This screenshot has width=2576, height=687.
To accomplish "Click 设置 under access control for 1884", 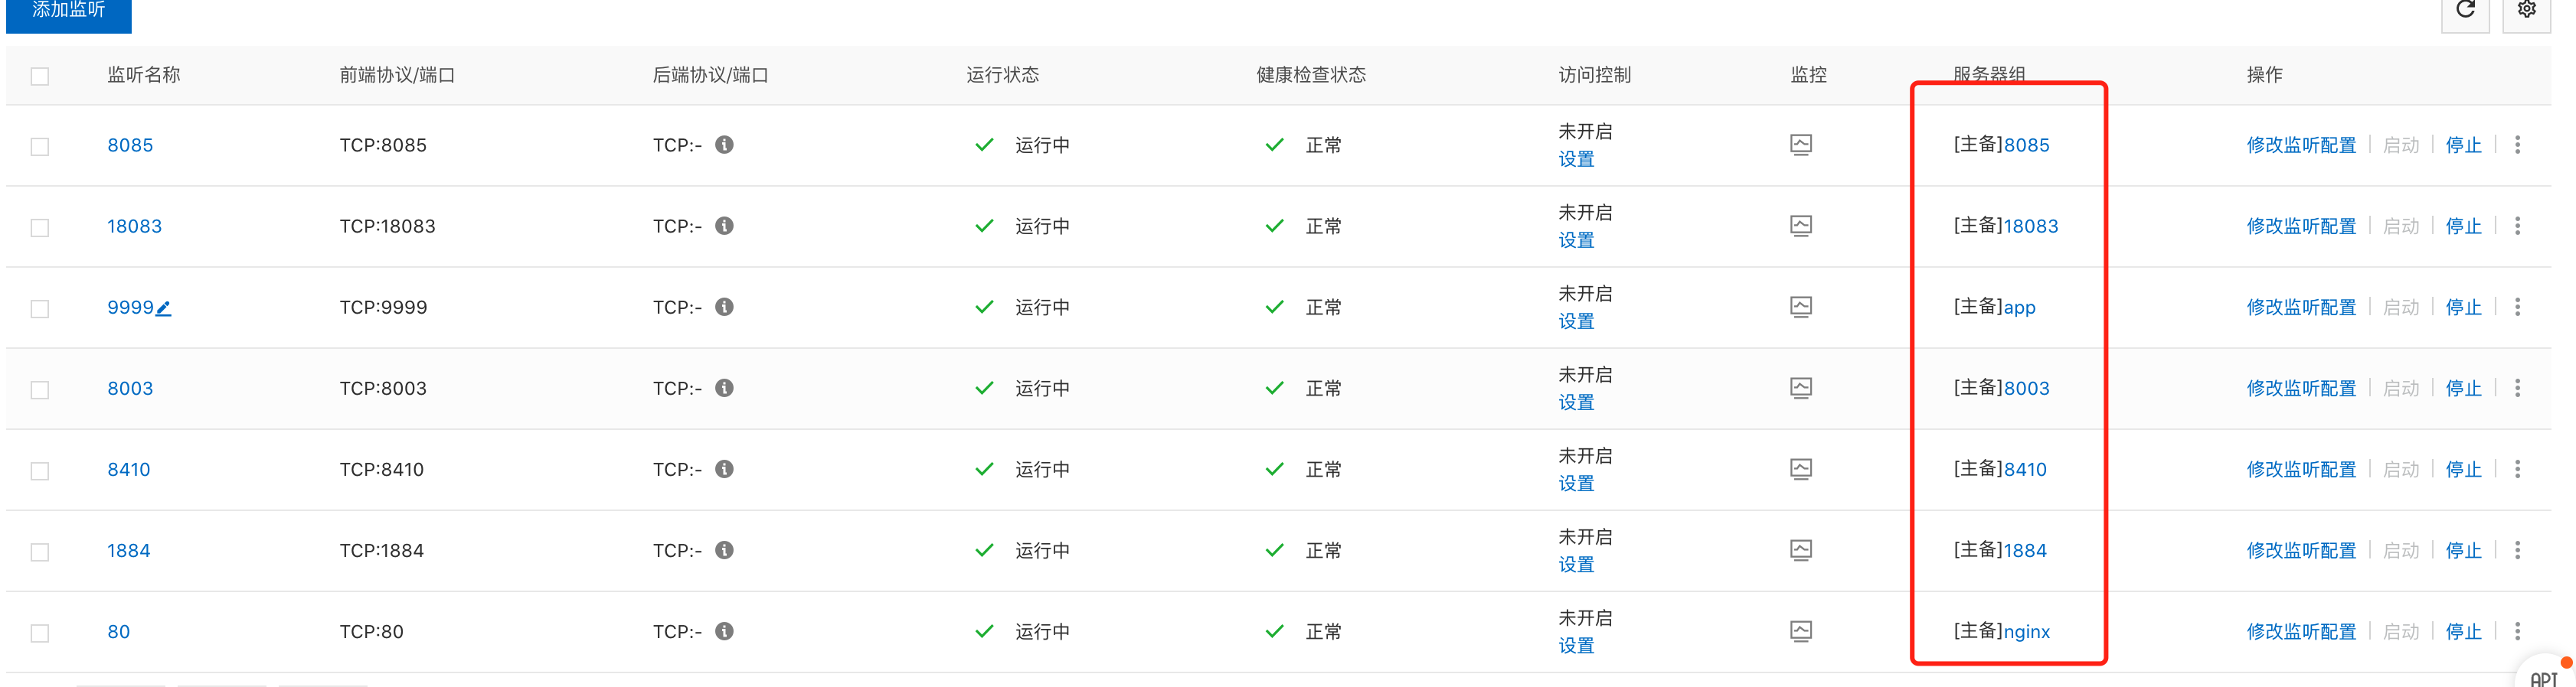I will tap(1576, 564).
